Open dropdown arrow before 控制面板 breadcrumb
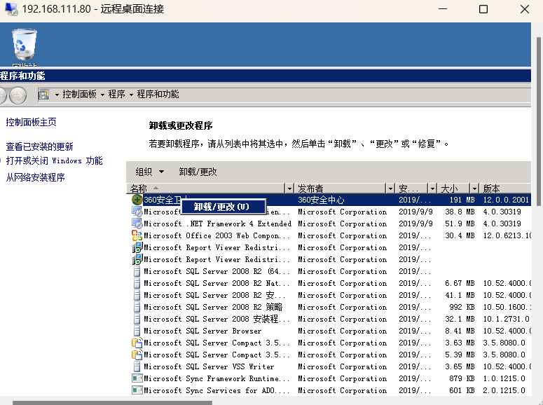 tap(57, 95)
